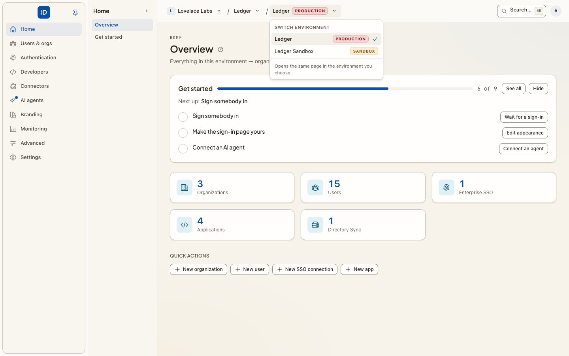The image size is (569, 356).
Task: Select Ledger Production environment option
Action: click(326, 39)
